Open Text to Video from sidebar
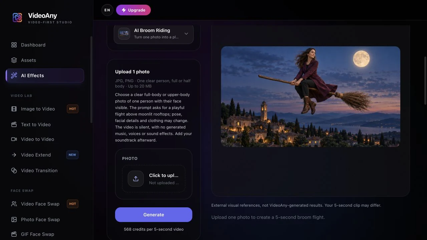This screenshot has height=240, width=427. tap(45, 125)
